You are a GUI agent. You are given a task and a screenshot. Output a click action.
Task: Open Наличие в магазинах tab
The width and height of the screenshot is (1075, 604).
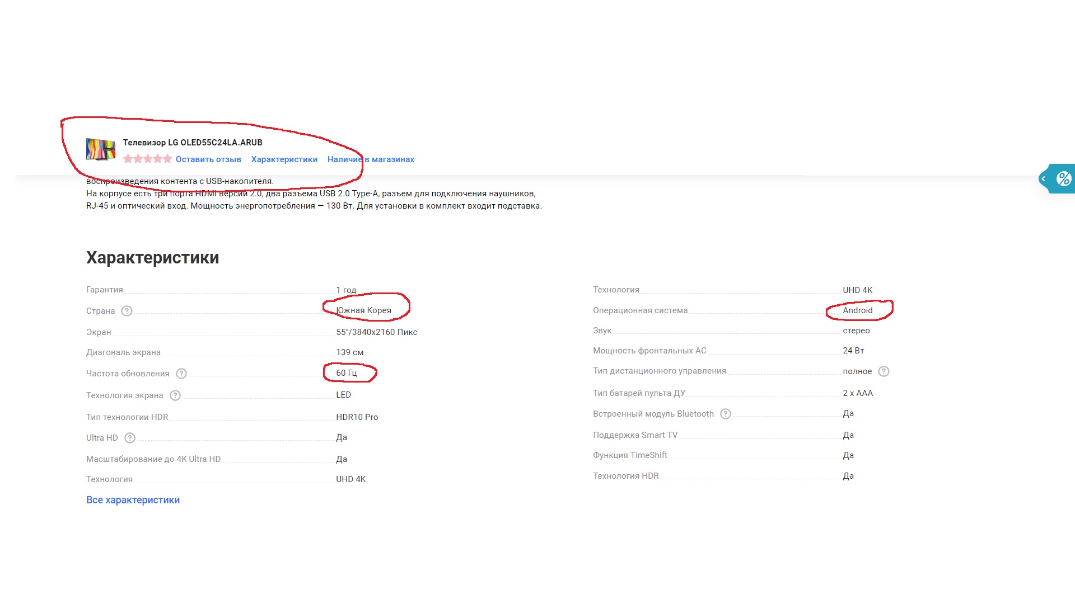coord(371,159)
